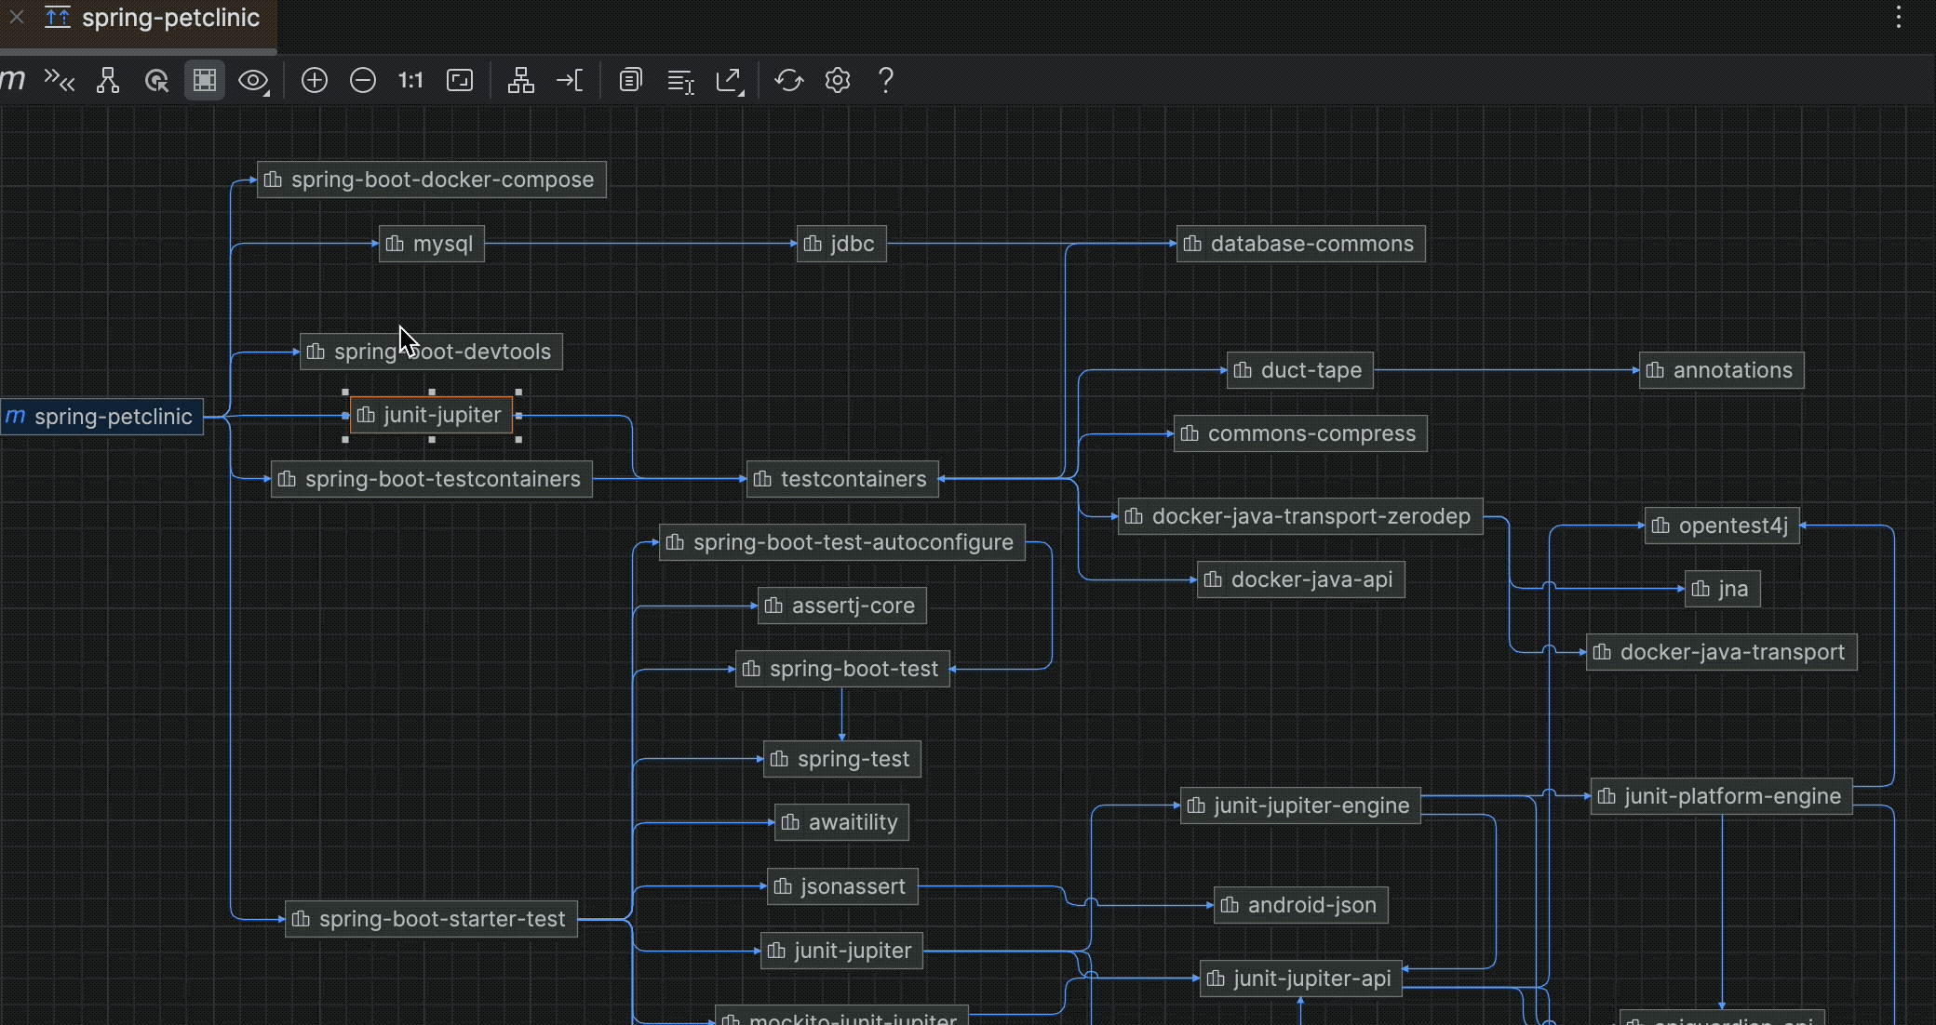The height and width of the screenshot is (1025, 1936).
Task: Select the mysql dependency node
Action: point(430,244)
